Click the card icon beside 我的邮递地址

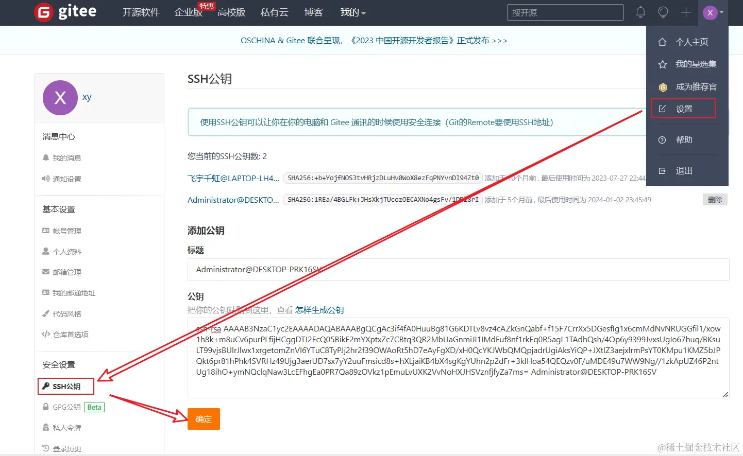click(x=46, y=292)
